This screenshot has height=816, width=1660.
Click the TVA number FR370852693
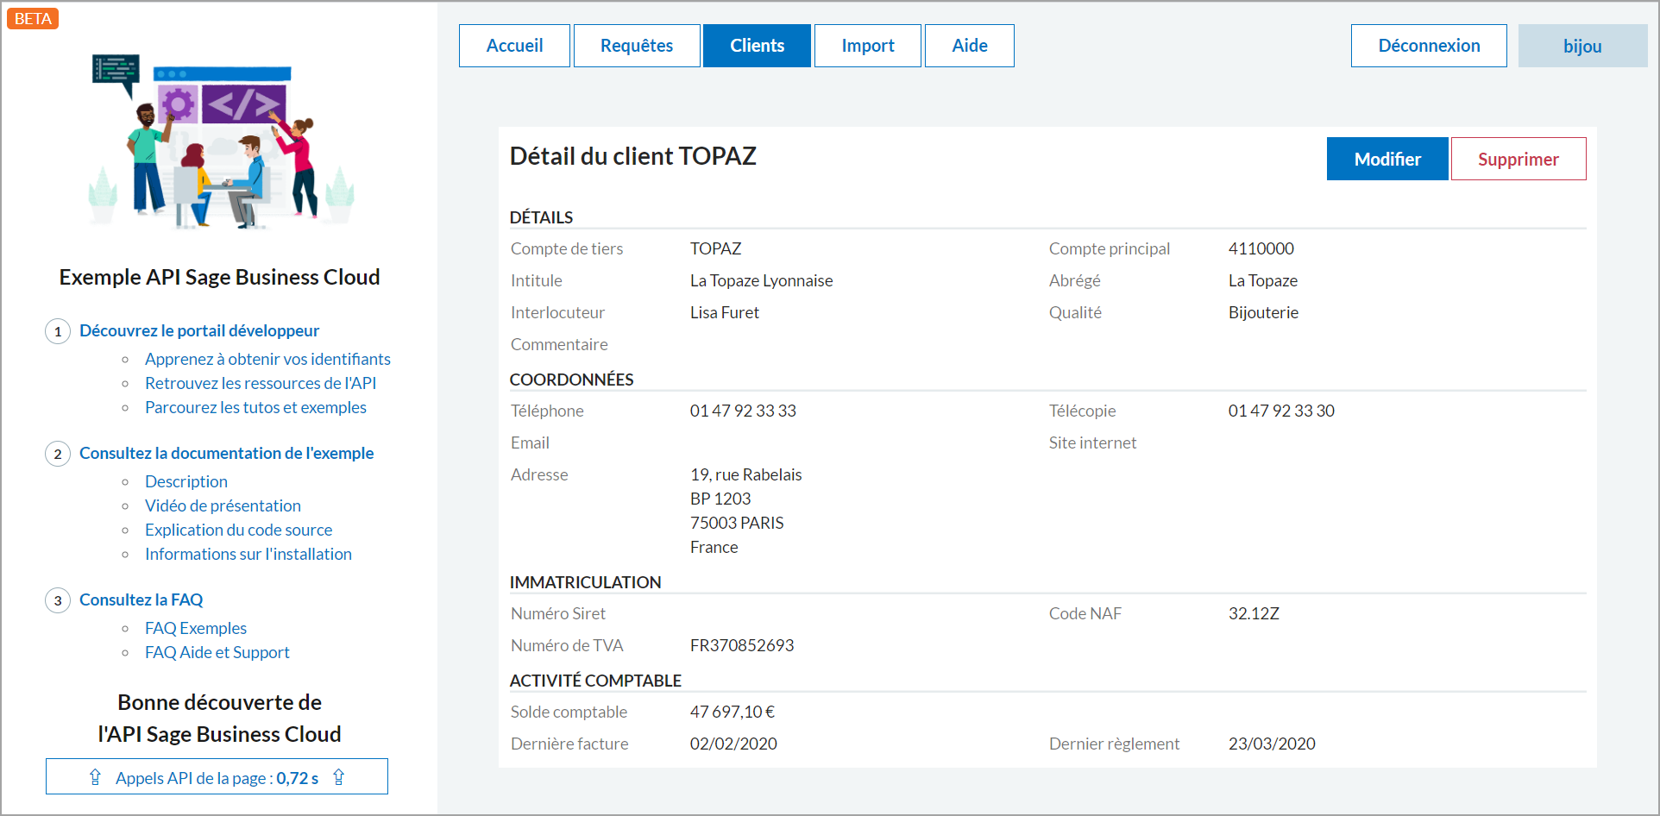742,645
